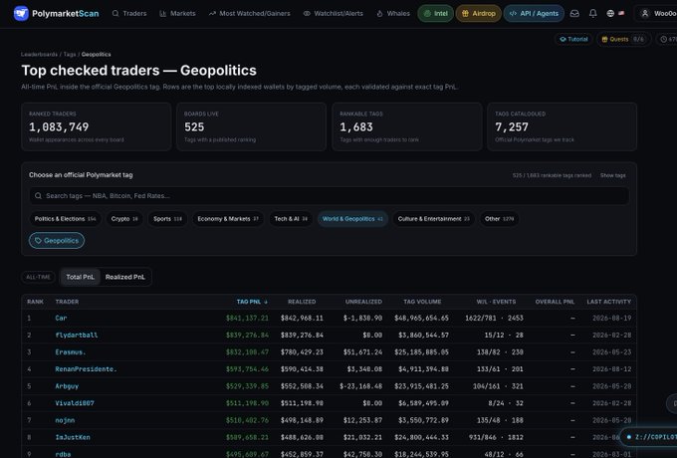This screenshot has width=677, height=458.
Task: Start the Tutorial
Action: [x=573, y=39]
